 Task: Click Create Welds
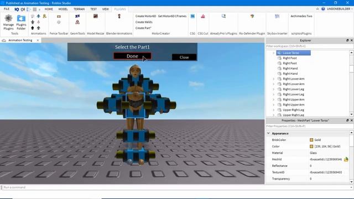144,22
